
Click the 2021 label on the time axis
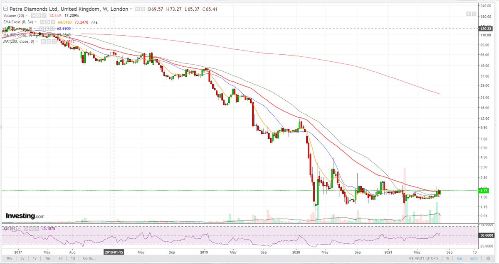point(388,252)
